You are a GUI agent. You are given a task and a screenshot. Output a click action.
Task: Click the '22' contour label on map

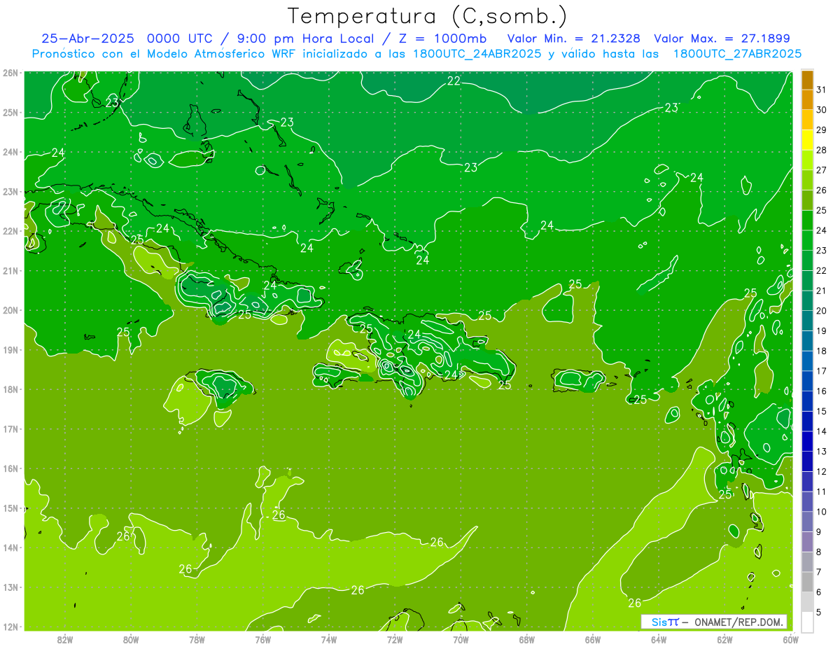click(x=454, y=81)
